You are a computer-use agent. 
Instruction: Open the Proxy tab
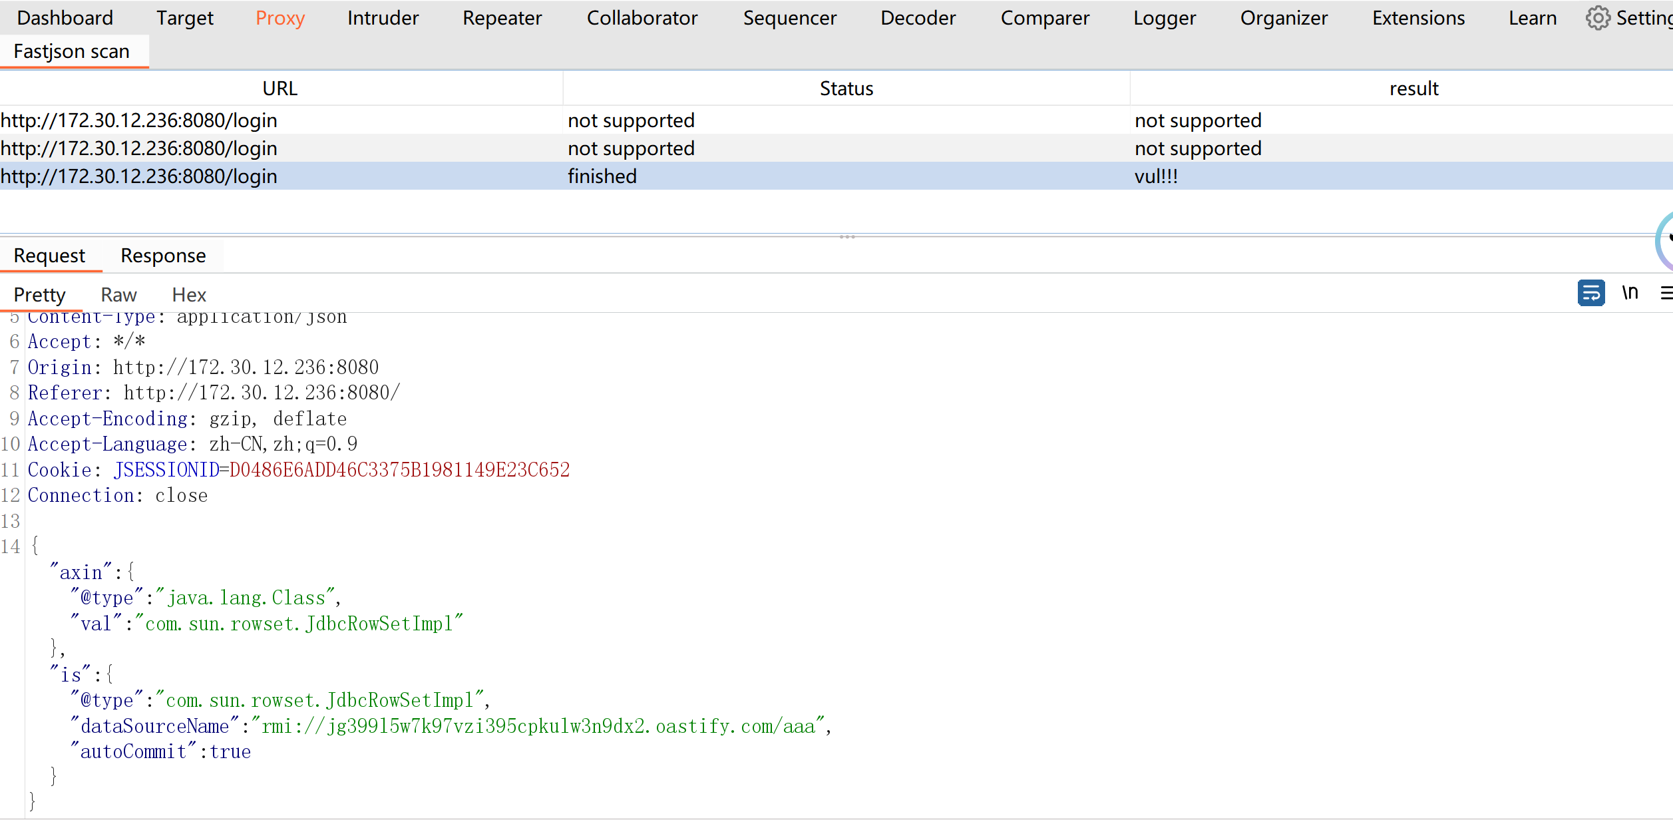pos(280,18)
